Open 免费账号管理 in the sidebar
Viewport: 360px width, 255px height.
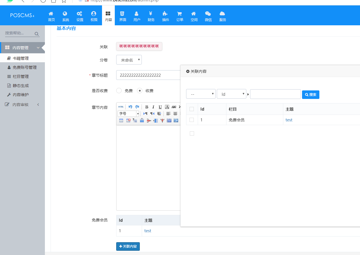pos(22,67)
